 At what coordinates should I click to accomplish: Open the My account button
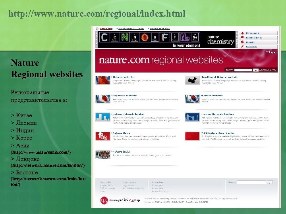258,33
